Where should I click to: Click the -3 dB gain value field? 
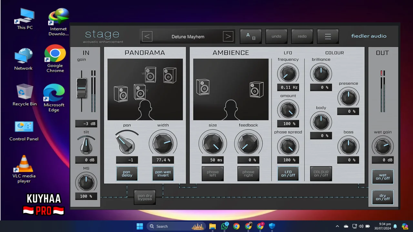86,124
